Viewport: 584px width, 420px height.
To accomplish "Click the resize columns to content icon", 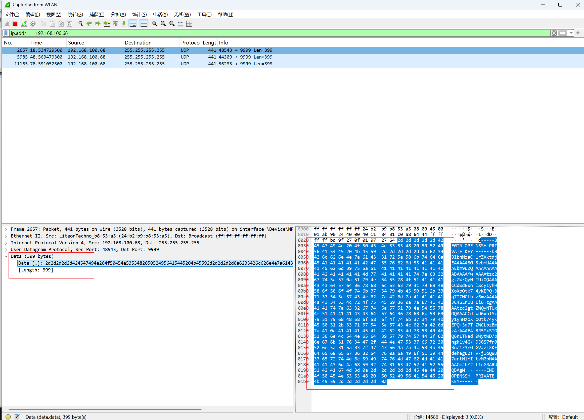I will click(181, 24).
